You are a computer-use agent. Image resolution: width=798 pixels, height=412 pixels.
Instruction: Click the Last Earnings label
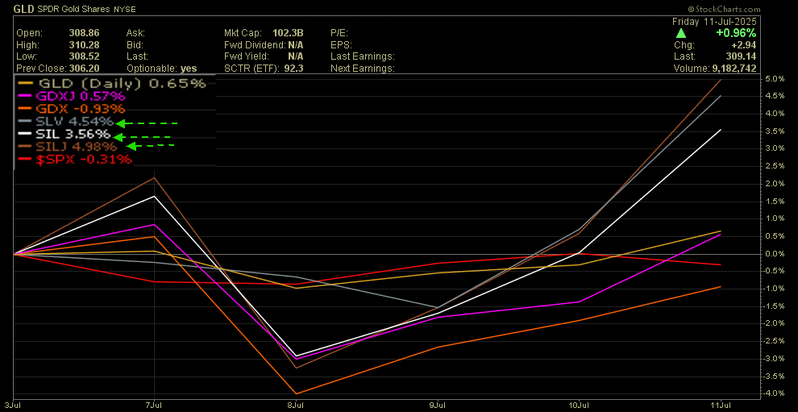pos(363,56)
